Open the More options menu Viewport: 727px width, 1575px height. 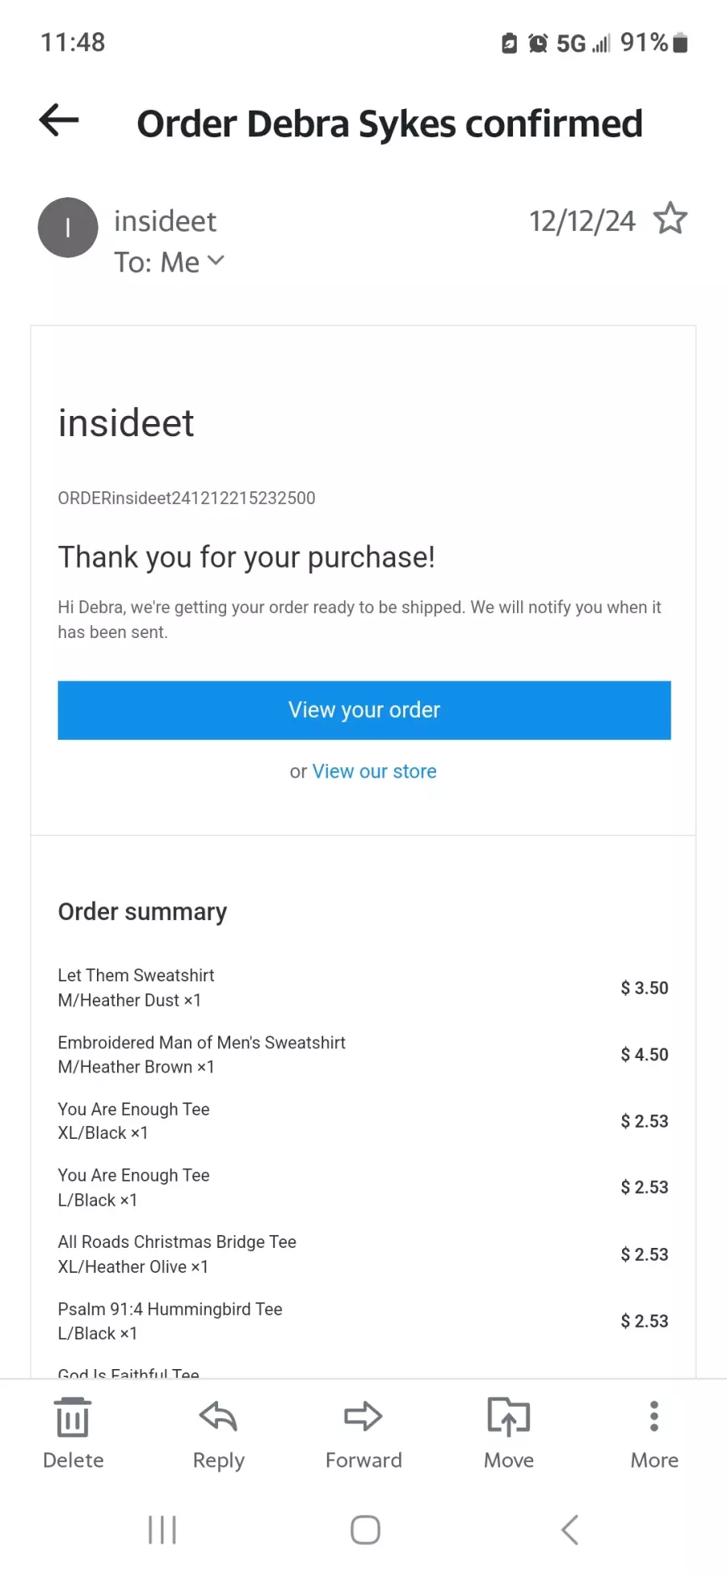(x=654, y=1433)
